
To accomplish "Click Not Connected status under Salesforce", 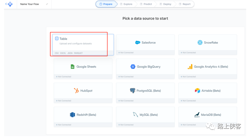I will tap(126, 53).
